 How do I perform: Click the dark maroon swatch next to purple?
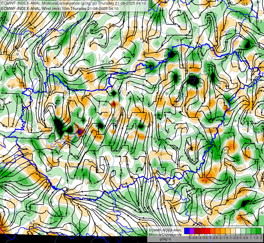click(197, 231)
